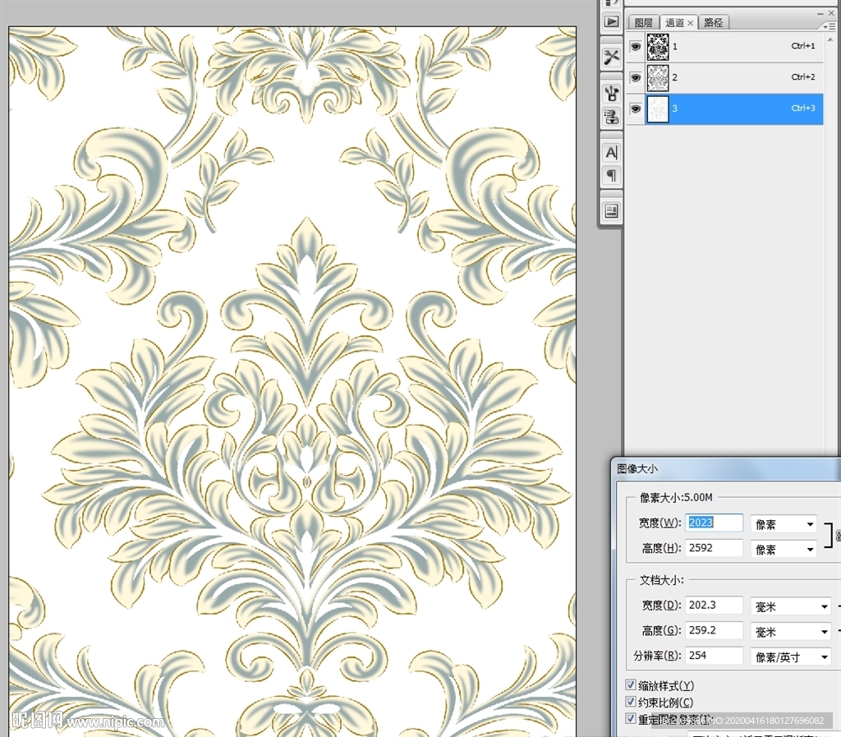Viewport: 841px width, 737px height.
Task: Open the Brushes panel icon
Action: pyautogui.click(x=611, y=92)
